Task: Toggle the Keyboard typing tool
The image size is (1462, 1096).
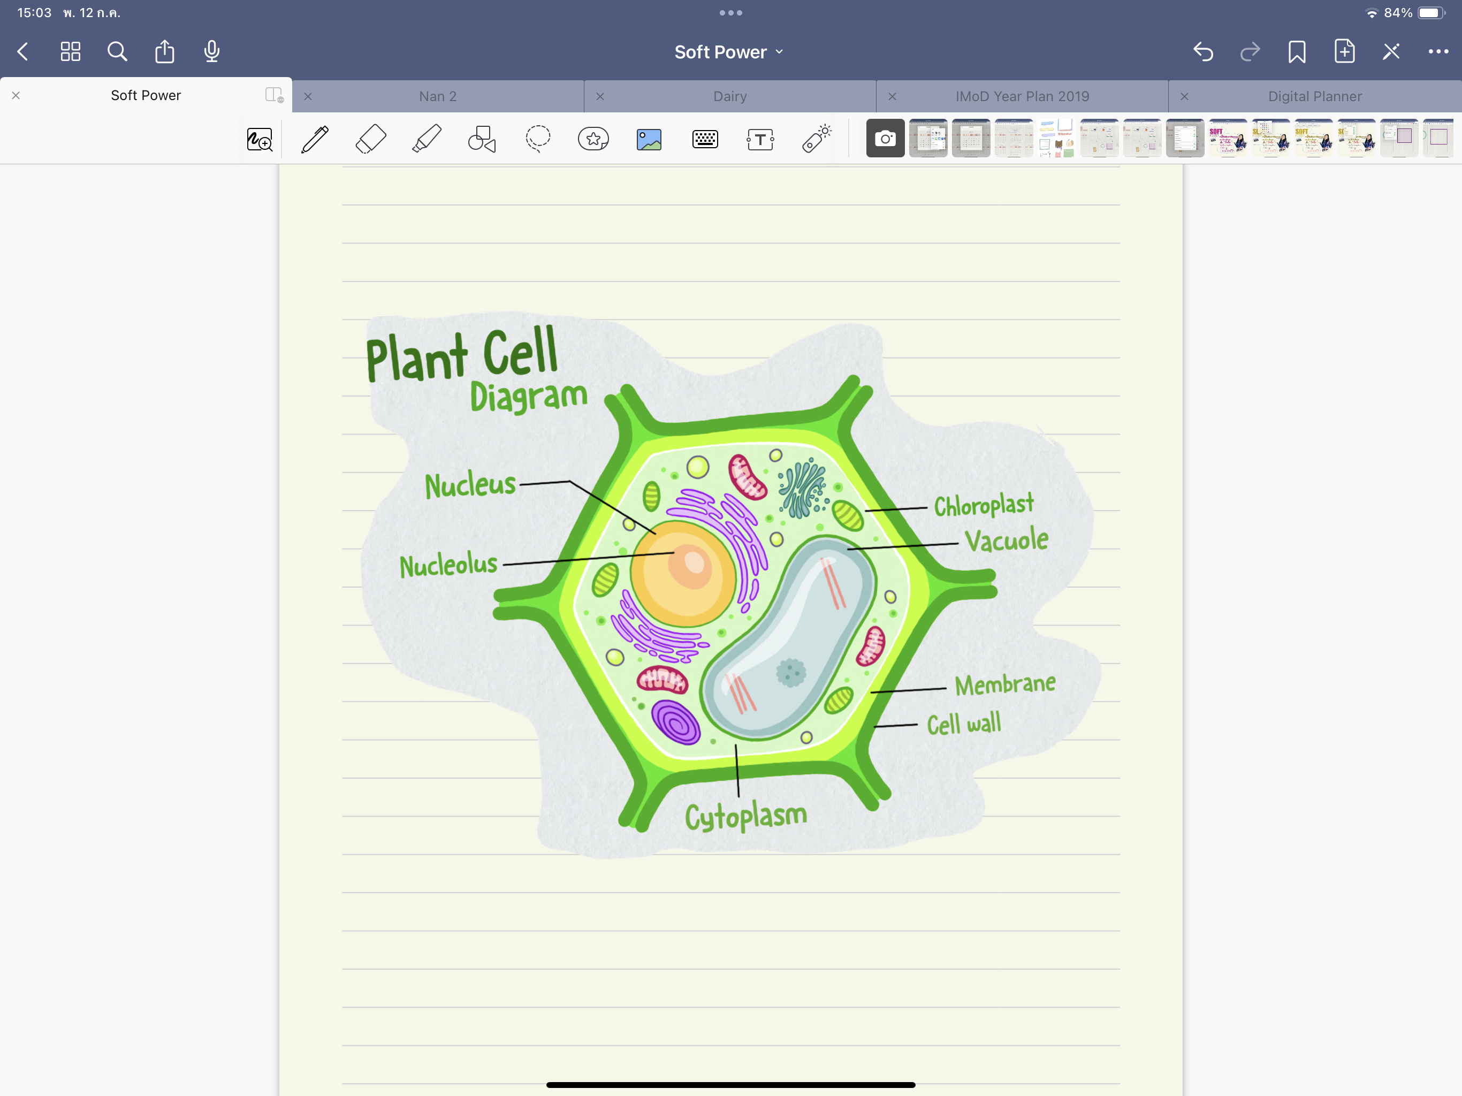Action: [705, 140]
